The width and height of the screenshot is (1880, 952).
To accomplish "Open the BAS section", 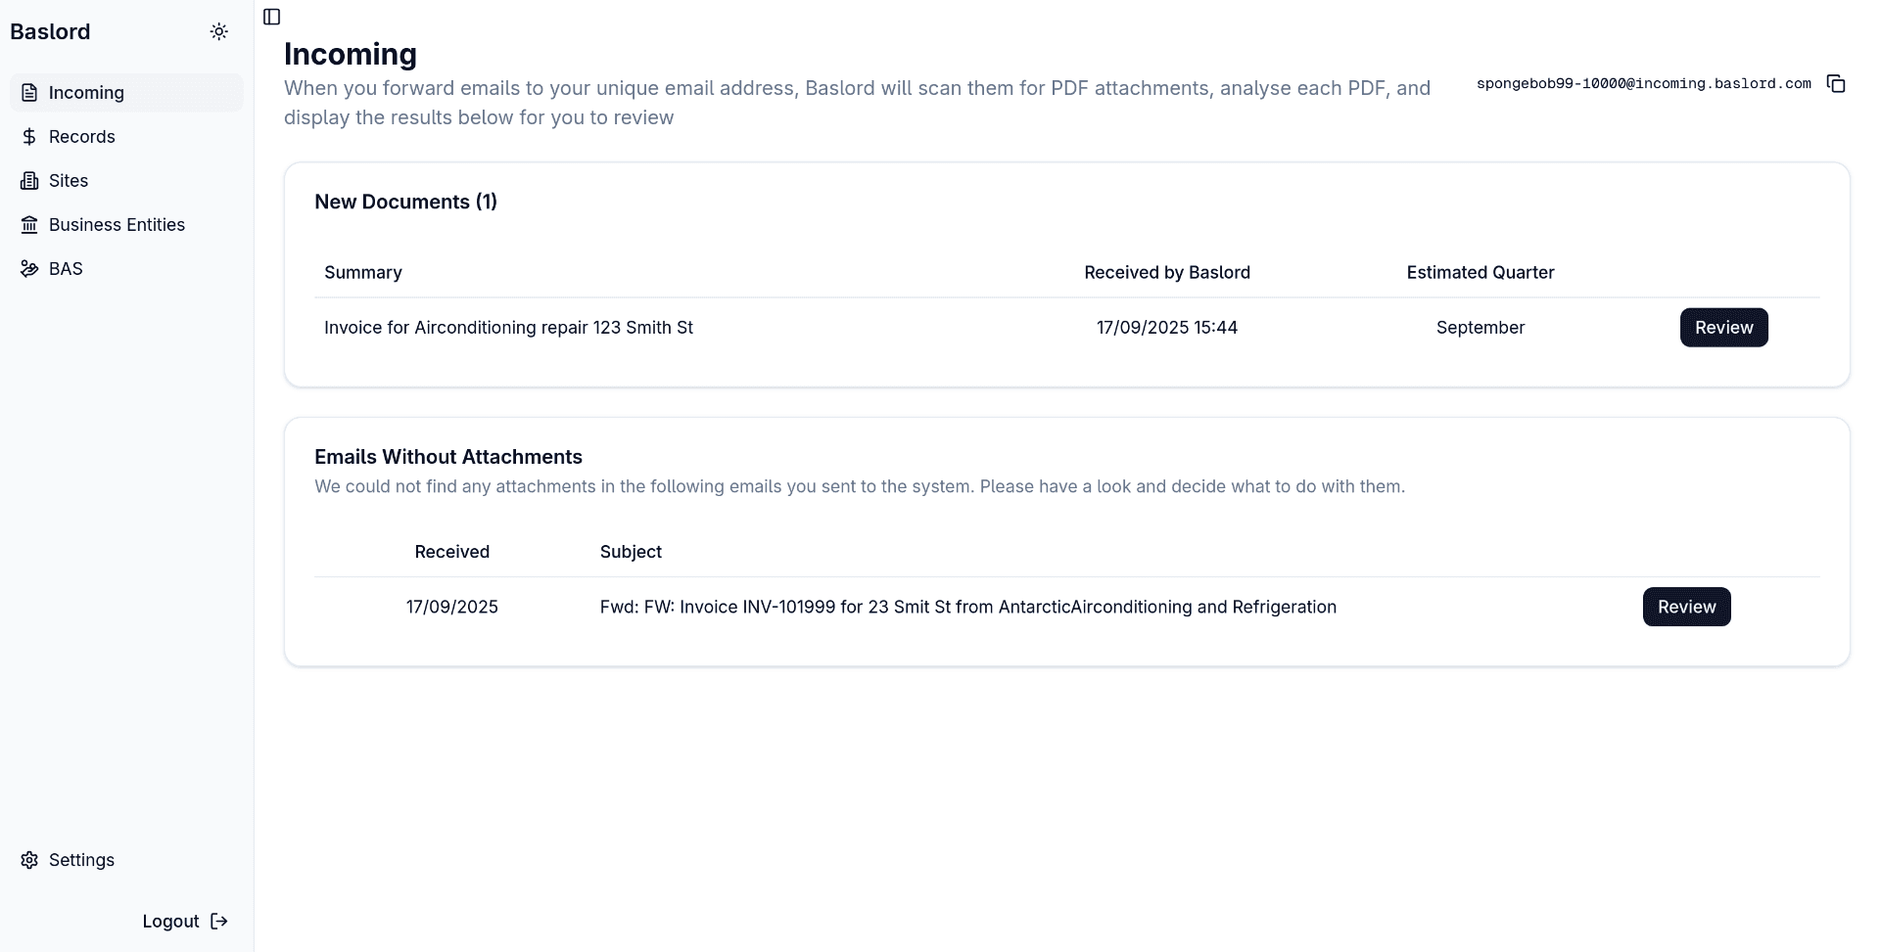I will [x=66, y=268].
